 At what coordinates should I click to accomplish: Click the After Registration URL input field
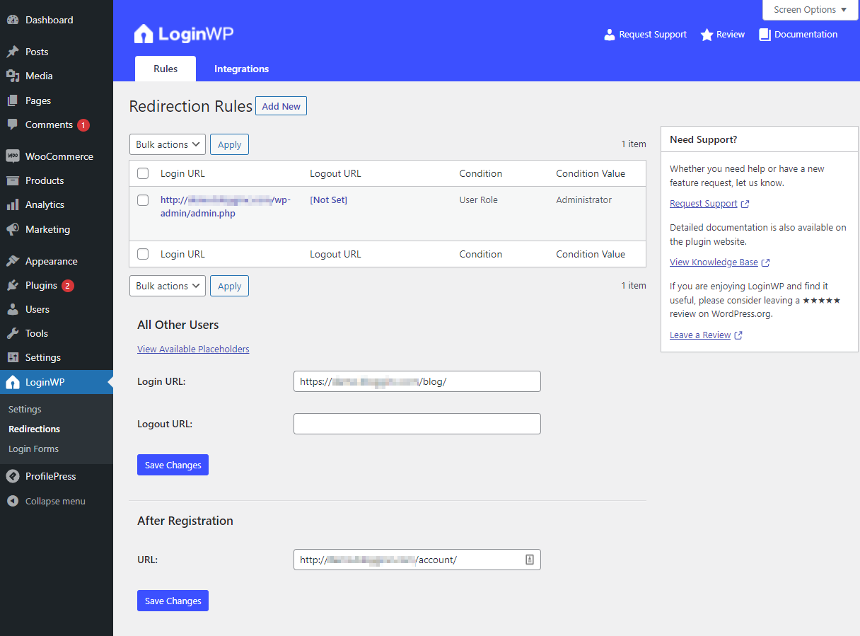(x=417, y=560)
